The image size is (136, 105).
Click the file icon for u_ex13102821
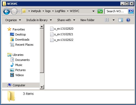tap(52, 34)
